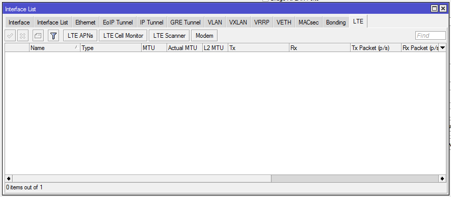The image size is (451, 197).
Task: Switch to the Interface tab
Action: [x=19, y=22]
